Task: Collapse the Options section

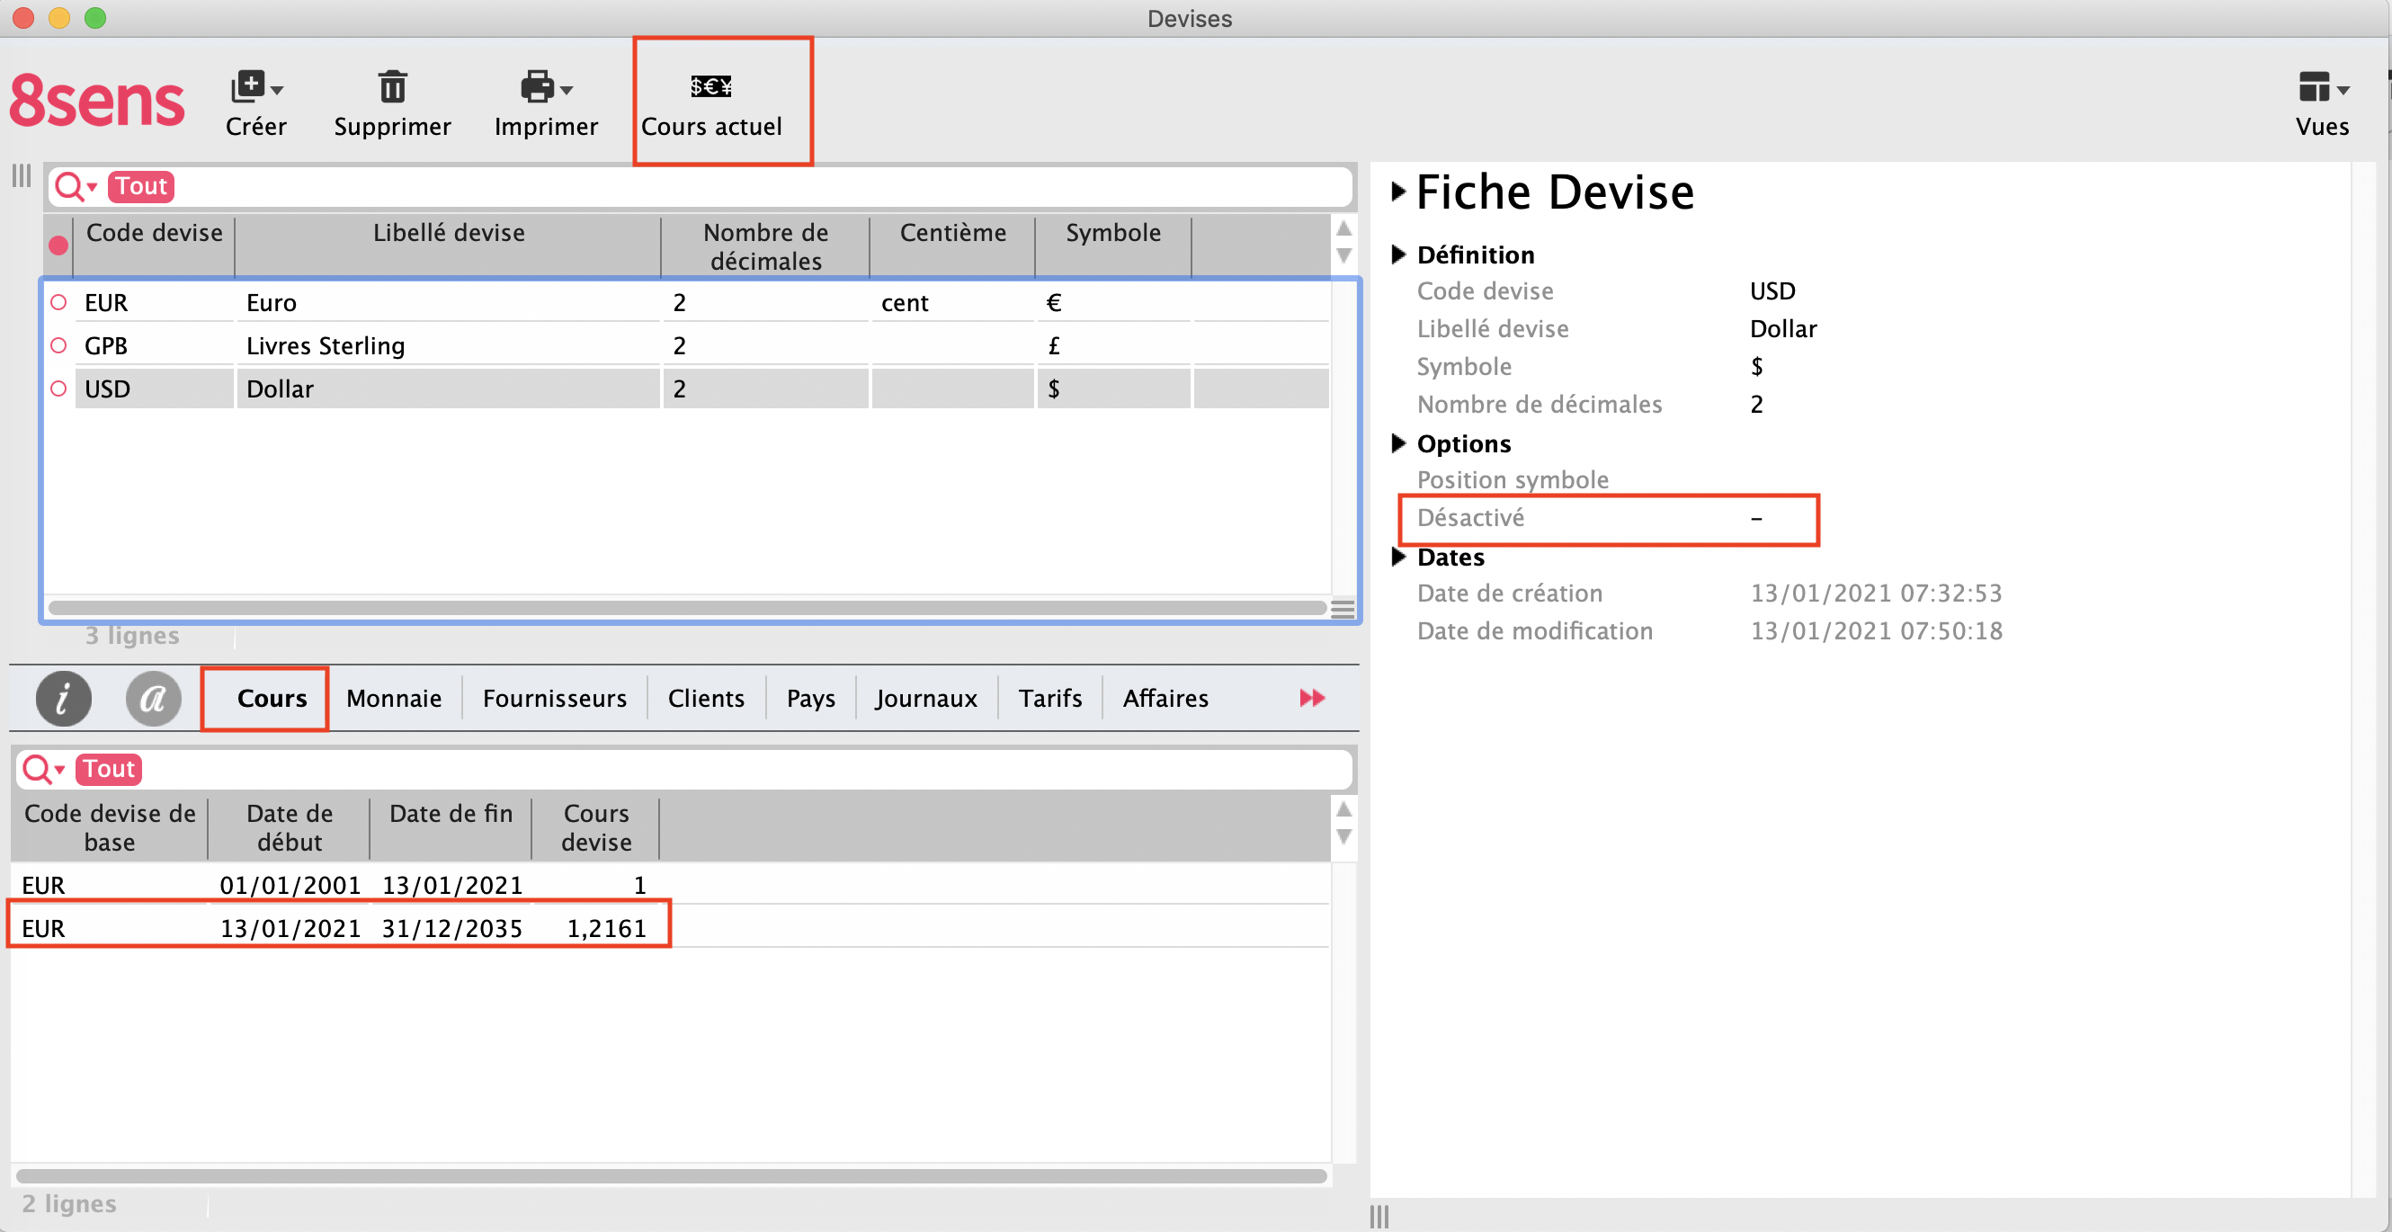Action: point(1398,442)
